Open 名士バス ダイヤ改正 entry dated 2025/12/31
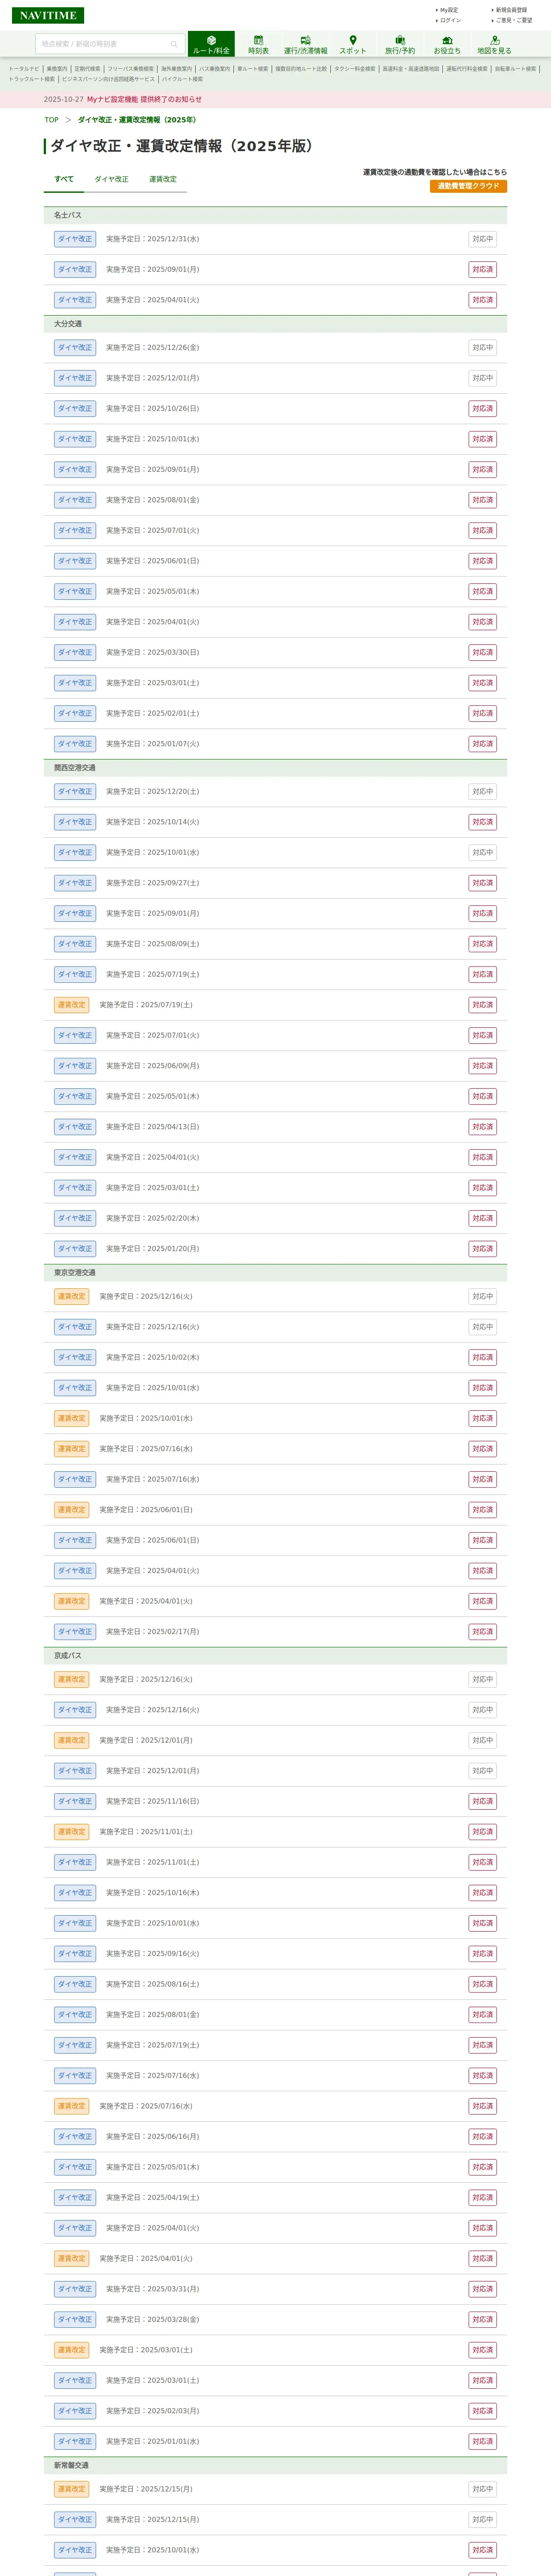This screenshot has width=551, height=2576. [75, 239]
